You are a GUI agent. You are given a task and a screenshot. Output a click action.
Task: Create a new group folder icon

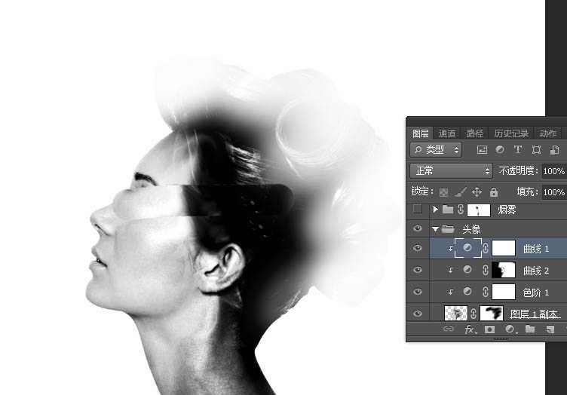pos(530,329)
